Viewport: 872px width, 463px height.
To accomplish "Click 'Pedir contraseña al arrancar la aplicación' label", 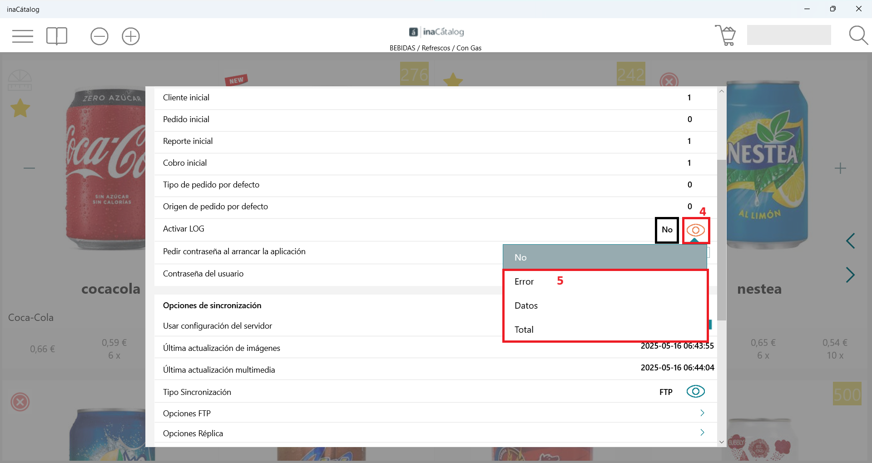I will click(234, 251).
